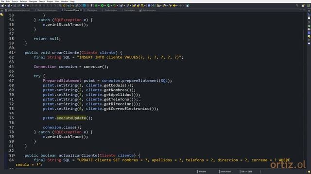Open the Back history dropdown arrow
Viewport: 311px width, 174px height.
(x=177, y=5)
